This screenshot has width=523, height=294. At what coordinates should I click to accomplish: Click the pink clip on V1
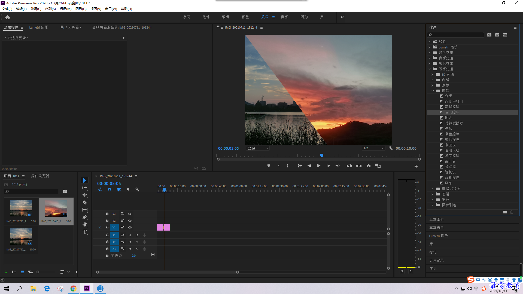pos(163,227)
